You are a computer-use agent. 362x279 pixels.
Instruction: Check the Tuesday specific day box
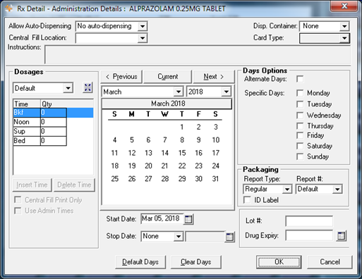pos(300,104)
